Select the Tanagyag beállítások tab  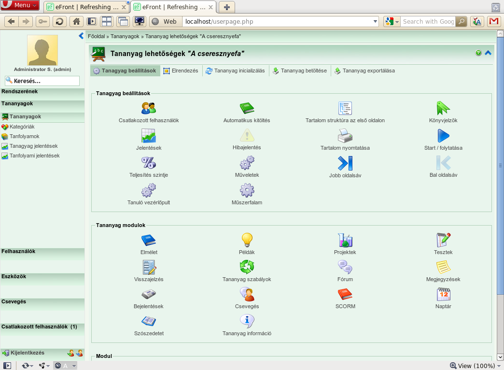point(125,71)
